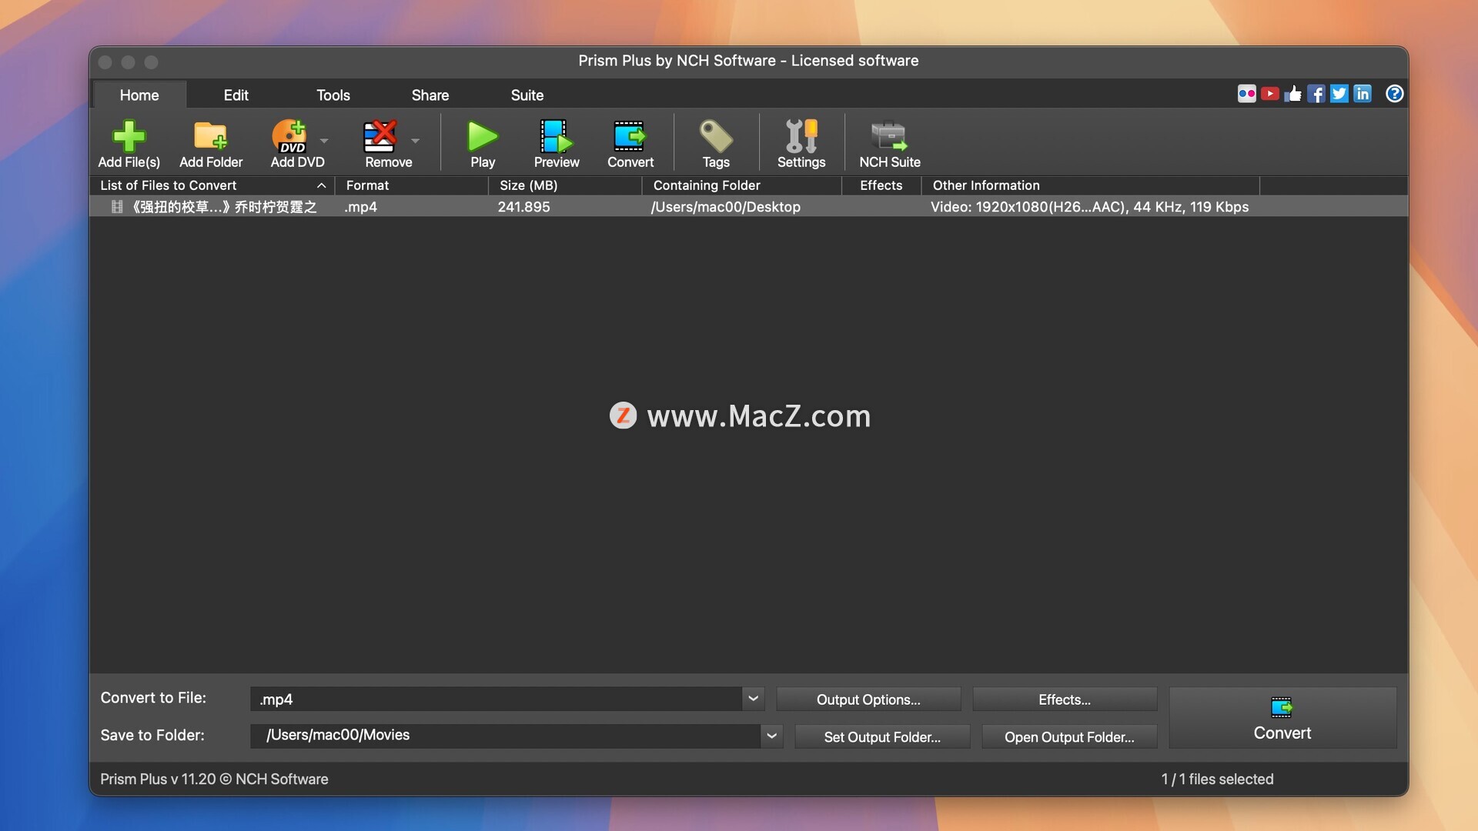Click the Flickr share icon
The width and height of the screenshot is (1478, 831).
click(x=1247, y=94)
